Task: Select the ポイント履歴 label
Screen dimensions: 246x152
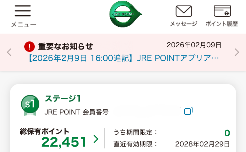Action: (222, 24)
